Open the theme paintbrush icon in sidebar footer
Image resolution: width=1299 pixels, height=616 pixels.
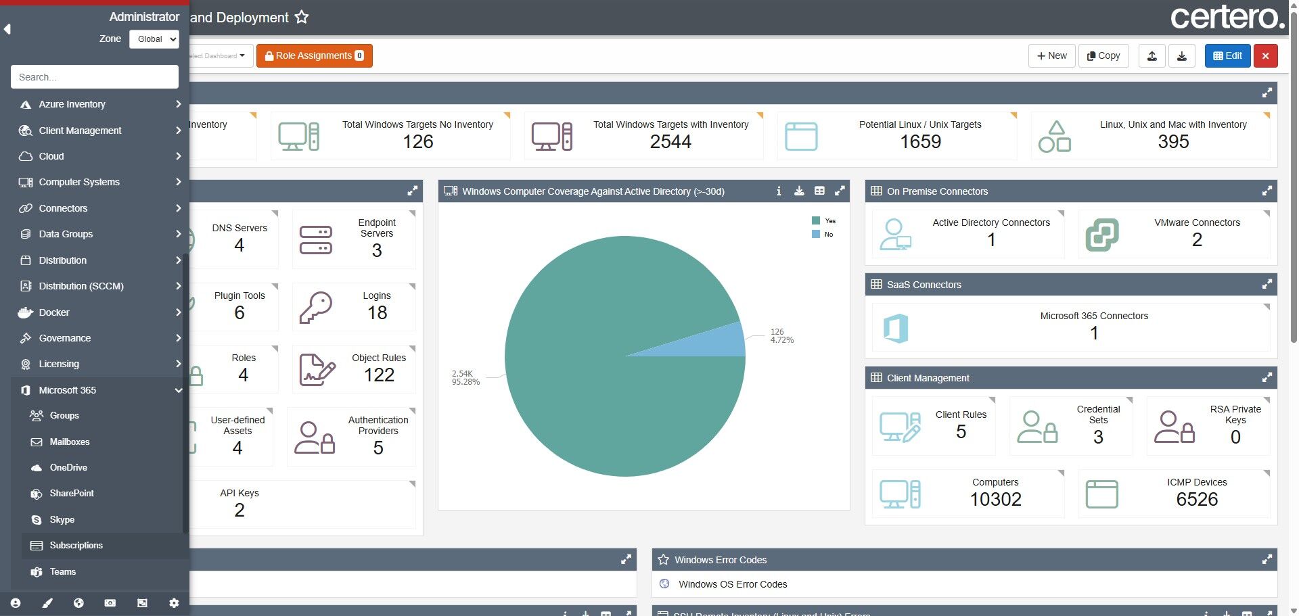[47, 602]
